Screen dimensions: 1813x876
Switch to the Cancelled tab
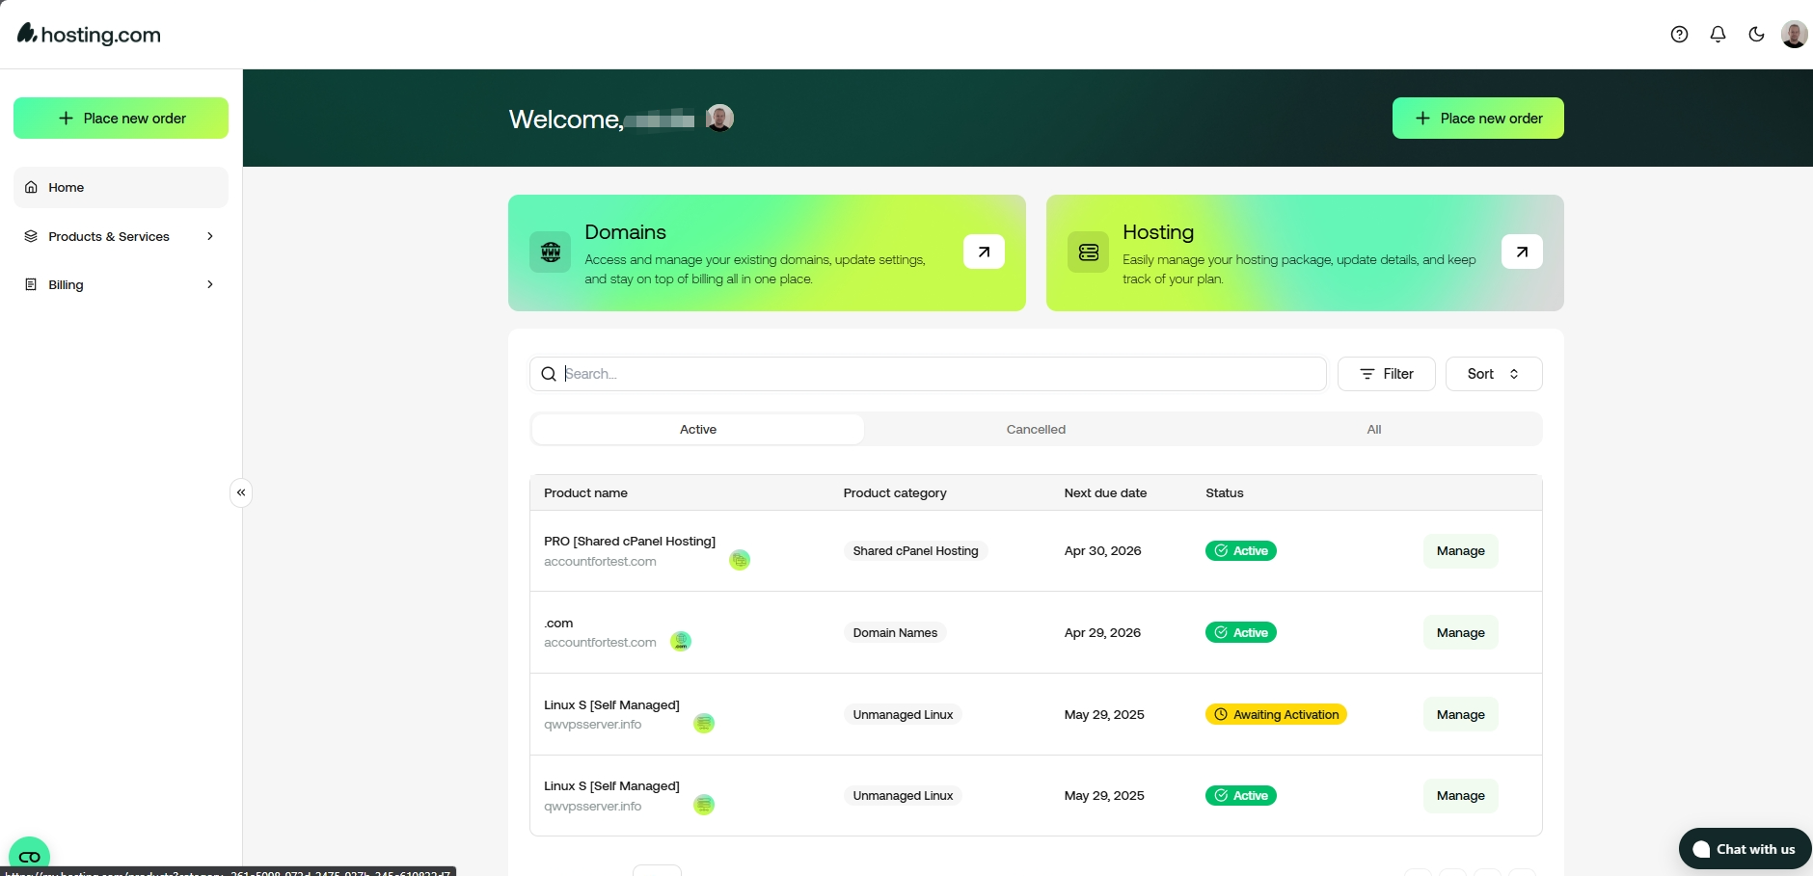(x=1036, y=429)
